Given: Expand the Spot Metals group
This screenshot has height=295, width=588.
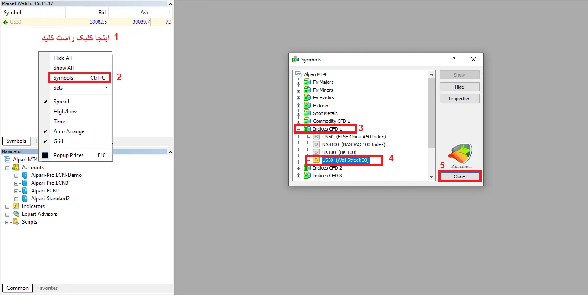Looking at the screenshot, I should point(298,113).
